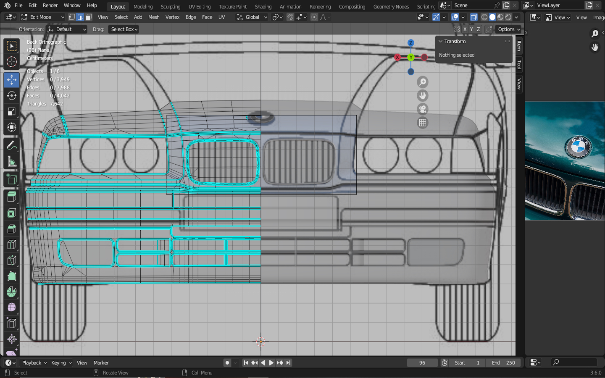Click the current frame field showing 96
Viewport: 605px width, 378px height.
tap(422, 363)
